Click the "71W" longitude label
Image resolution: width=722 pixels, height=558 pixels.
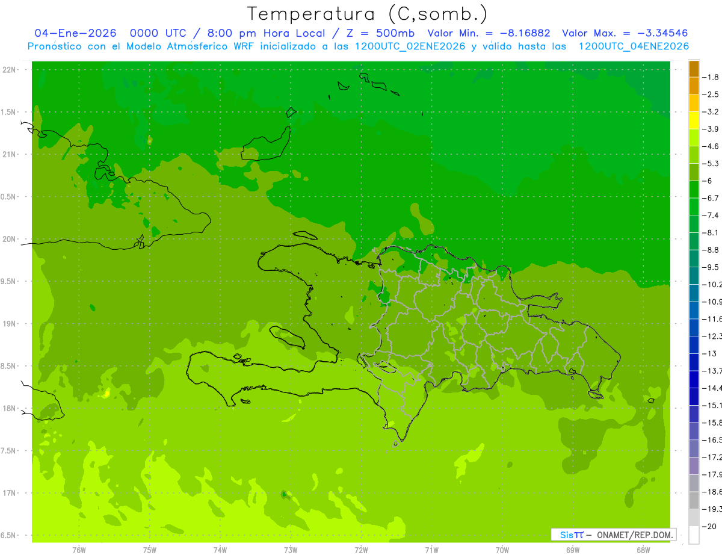(x=431, y=550)
